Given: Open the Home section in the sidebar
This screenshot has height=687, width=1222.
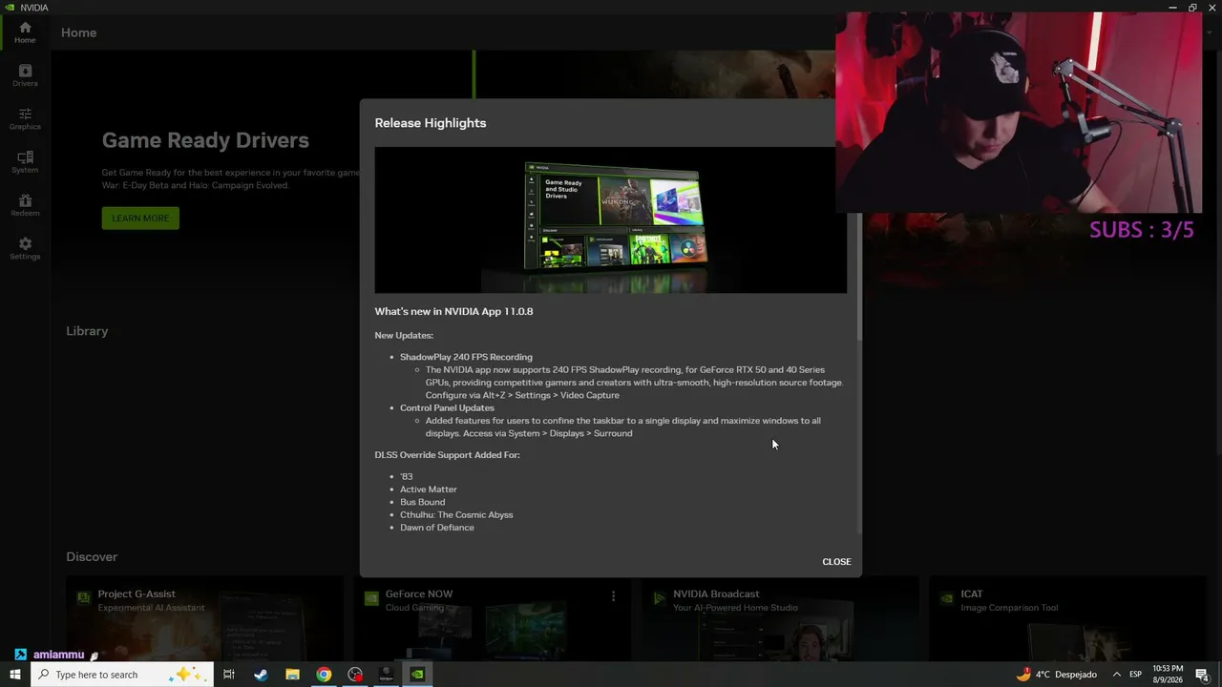Looking at the screenshot, I should [x=25, y=32].
